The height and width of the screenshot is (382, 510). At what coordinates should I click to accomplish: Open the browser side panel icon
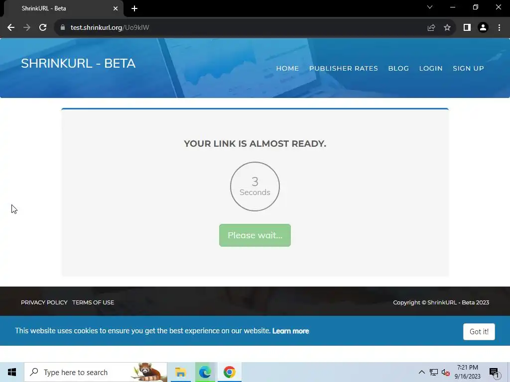tap(467, 28)
